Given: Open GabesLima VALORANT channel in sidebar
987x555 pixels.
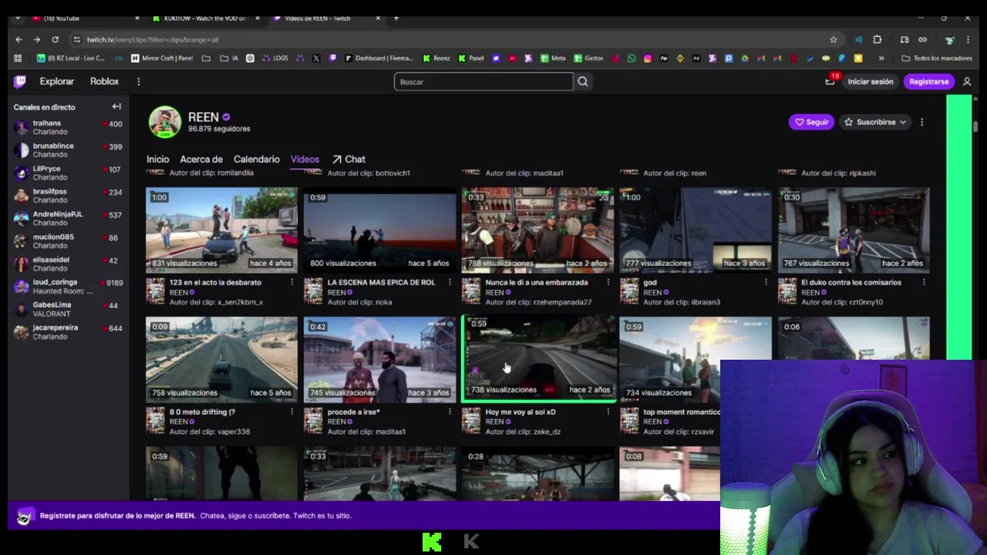Looking at the screenshot, I should [68, 309].
